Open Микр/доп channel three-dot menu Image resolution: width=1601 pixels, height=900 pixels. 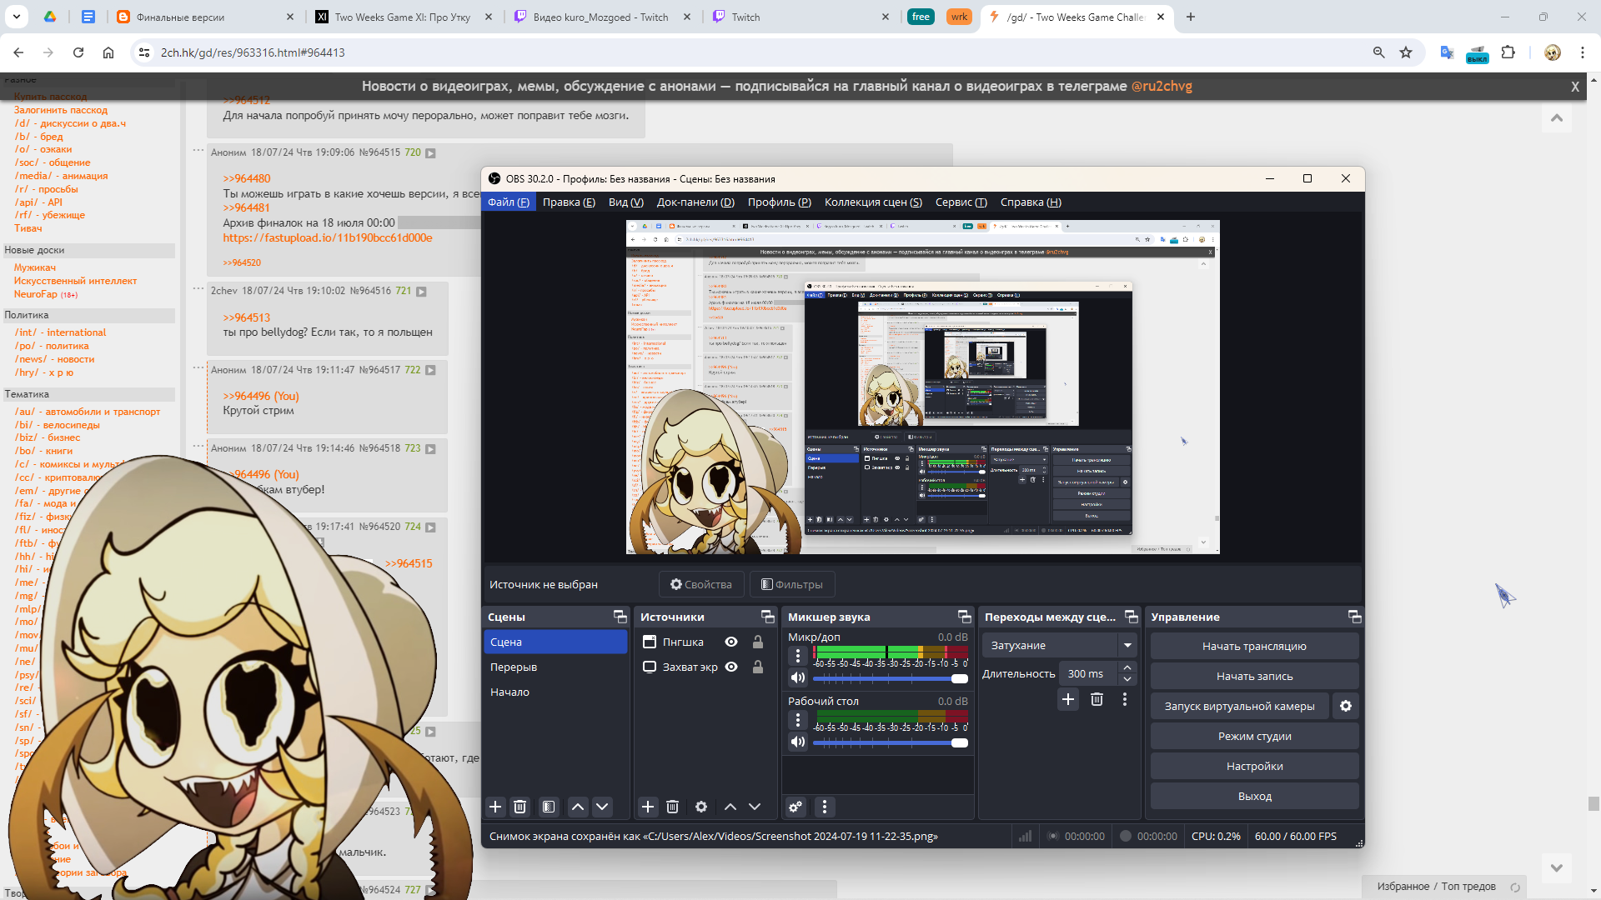[798, 656]
